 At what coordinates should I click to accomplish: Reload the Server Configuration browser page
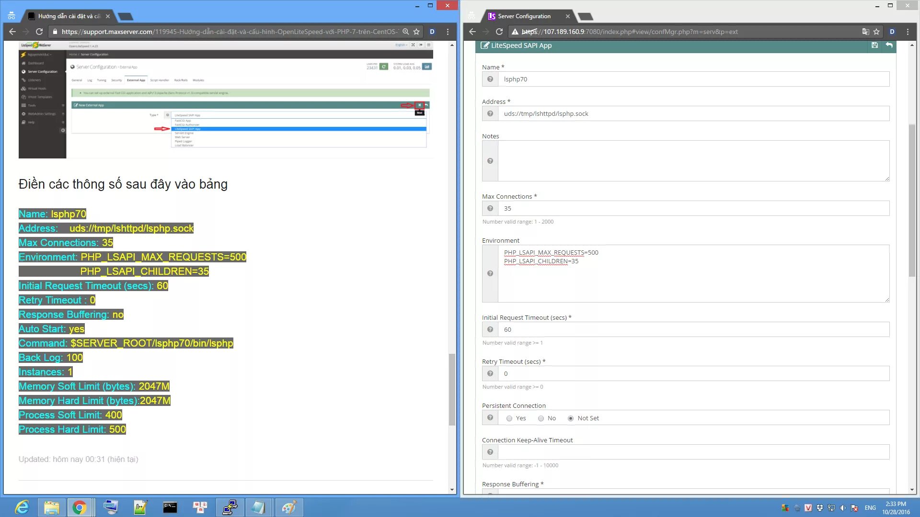(499, 32)
